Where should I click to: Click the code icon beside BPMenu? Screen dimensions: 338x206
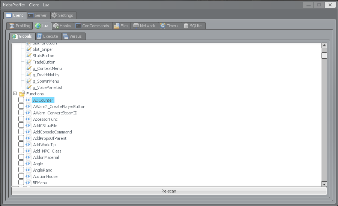click(28, 183)
